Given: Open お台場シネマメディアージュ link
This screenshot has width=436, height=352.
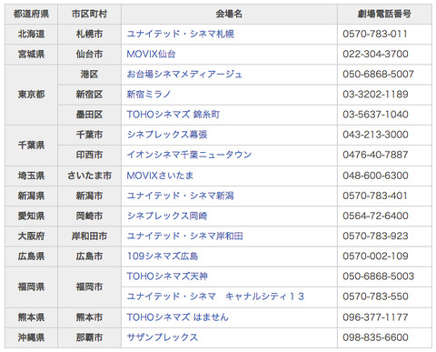Looking at the screenshot, I should 184,75.
